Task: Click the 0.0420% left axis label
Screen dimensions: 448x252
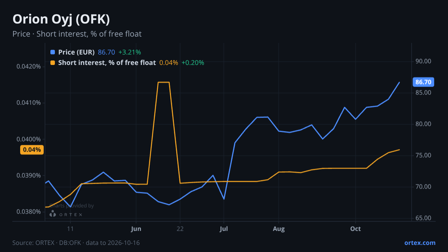Action: point(29,66)
